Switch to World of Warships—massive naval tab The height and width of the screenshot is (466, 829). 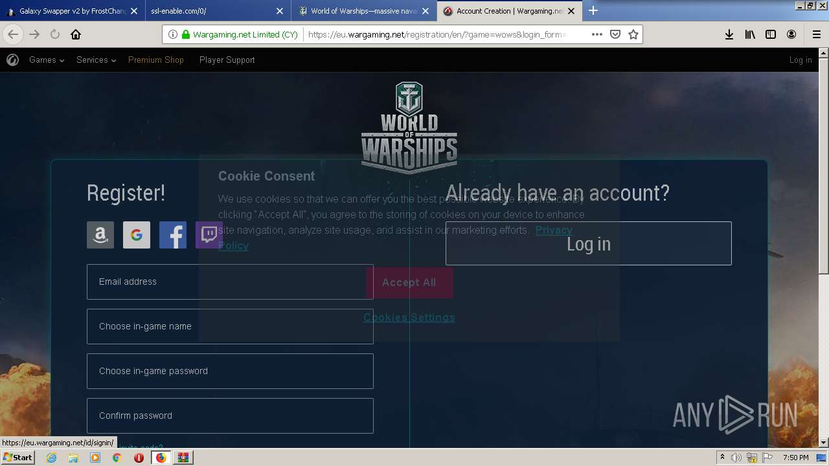(363, 11)
